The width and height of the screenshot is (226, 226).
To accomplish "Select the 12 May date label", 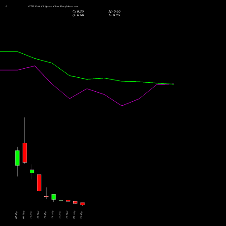I will pos(38,215).
